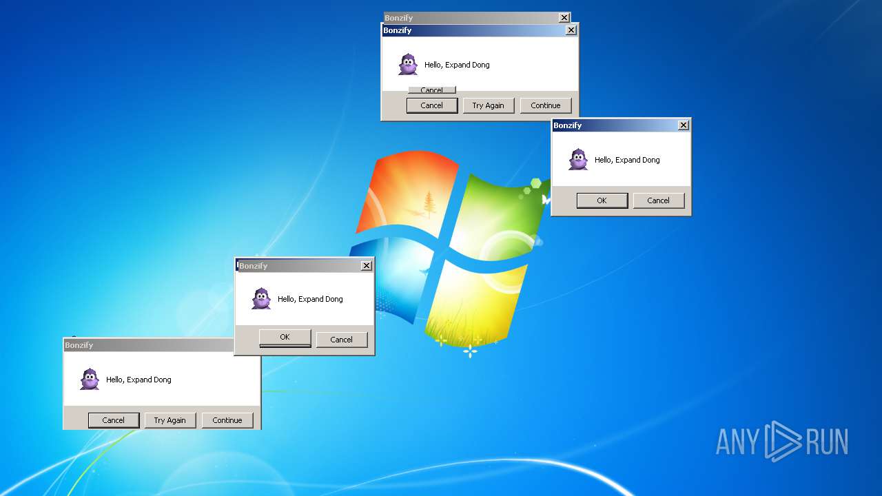Click Try Again in the bottom-left dialog

170,420
